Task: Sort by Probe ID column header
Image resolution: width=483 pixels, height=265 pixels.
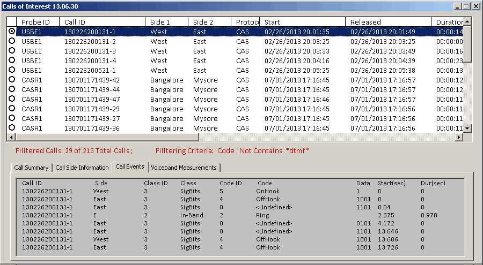Action: 38,22
